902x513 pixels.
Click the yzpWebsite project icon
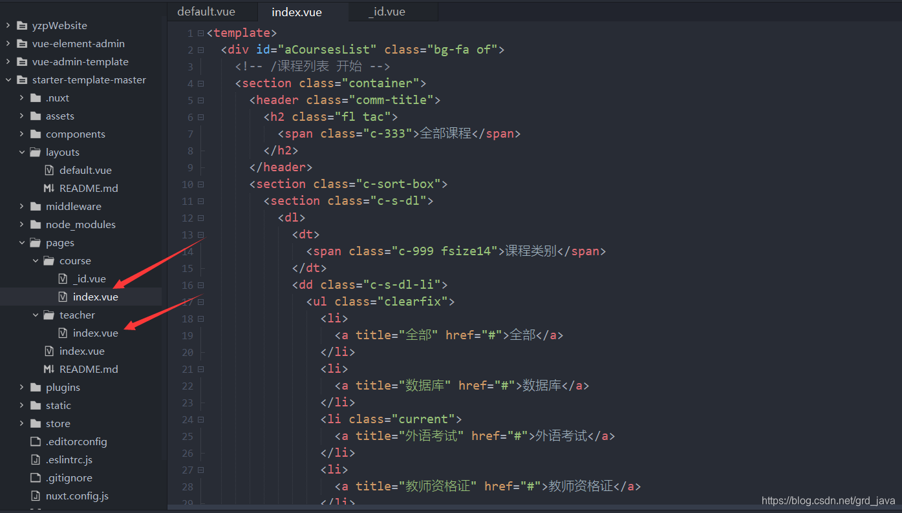pos(22,26)
